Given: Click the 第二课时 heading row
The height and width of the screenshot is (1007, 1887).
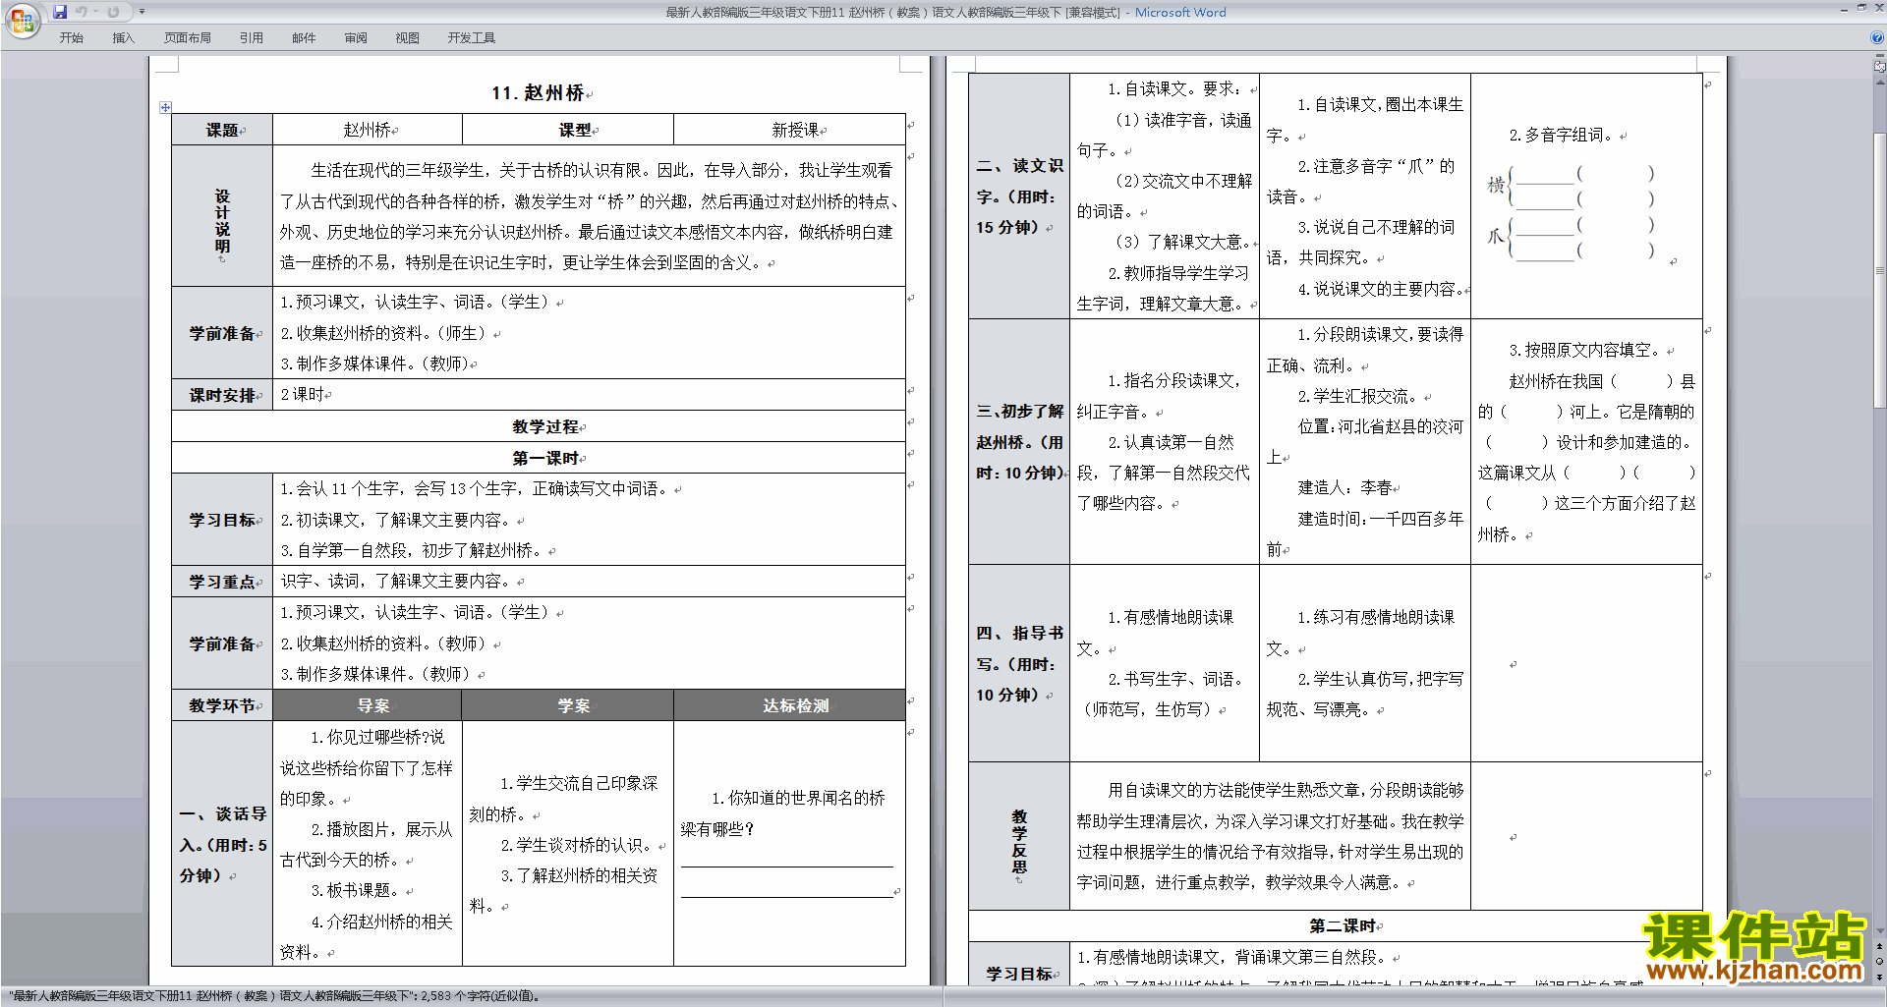Looking at the screenshot, I should 1336,925.
